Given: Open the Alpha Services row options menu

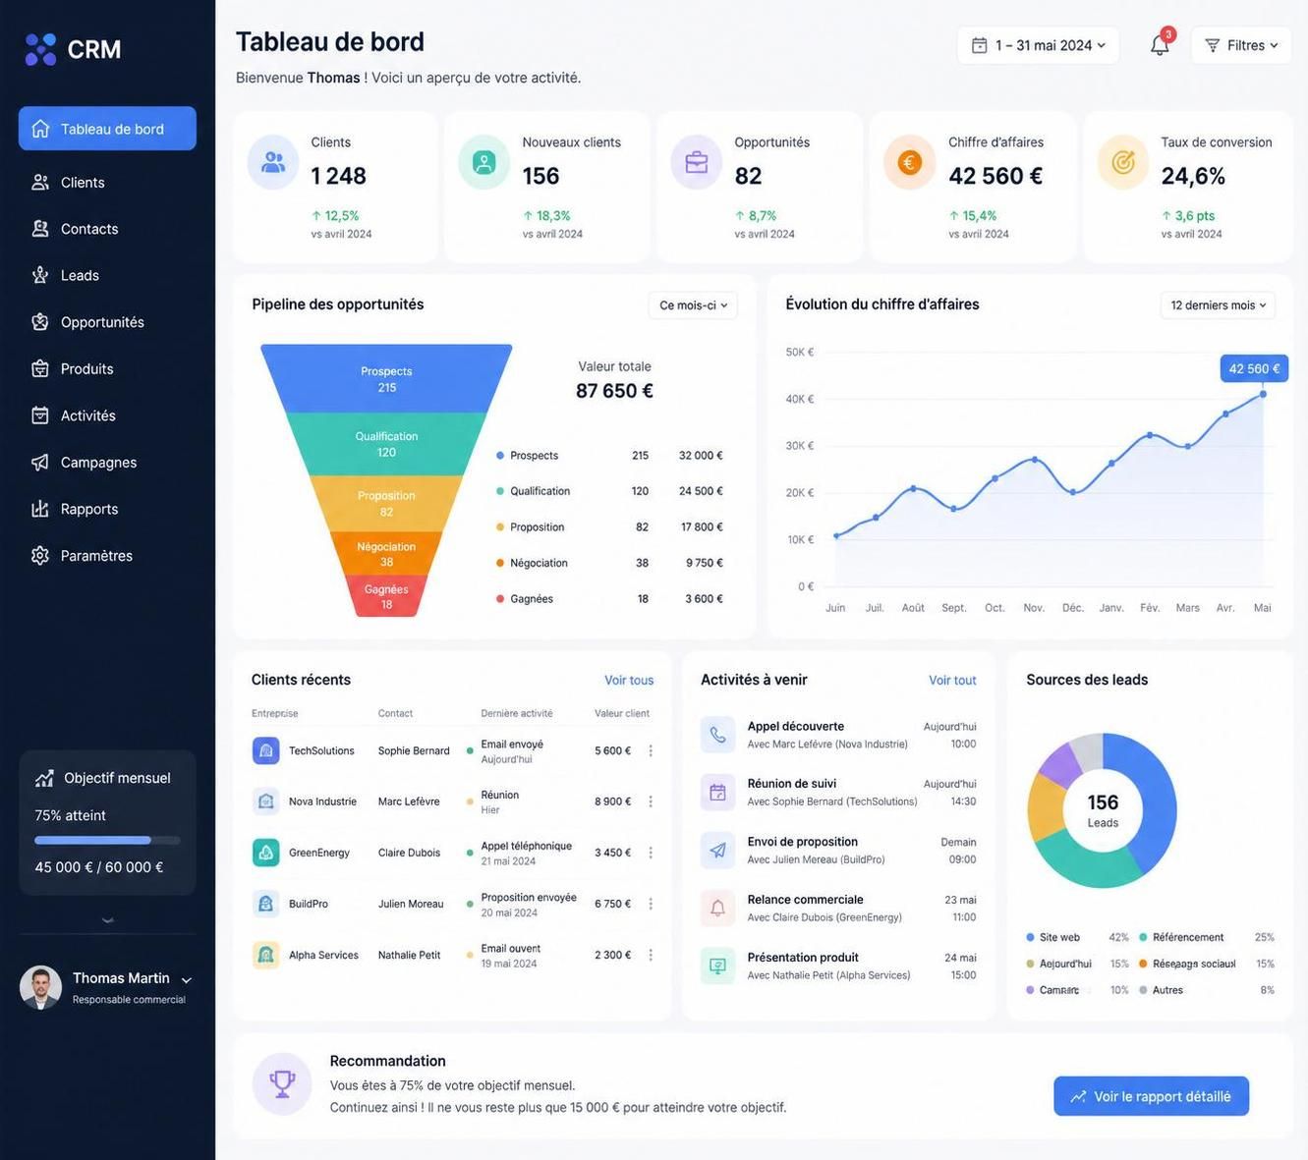Looking at the screenshot, I should point(651,955).
